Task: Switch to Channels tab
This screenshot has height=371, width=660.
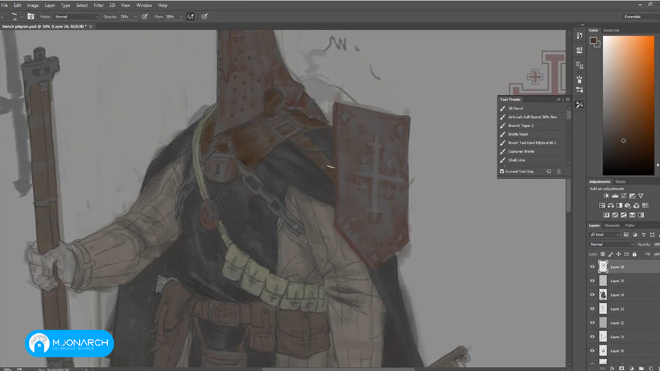Action: pos(612,225)
